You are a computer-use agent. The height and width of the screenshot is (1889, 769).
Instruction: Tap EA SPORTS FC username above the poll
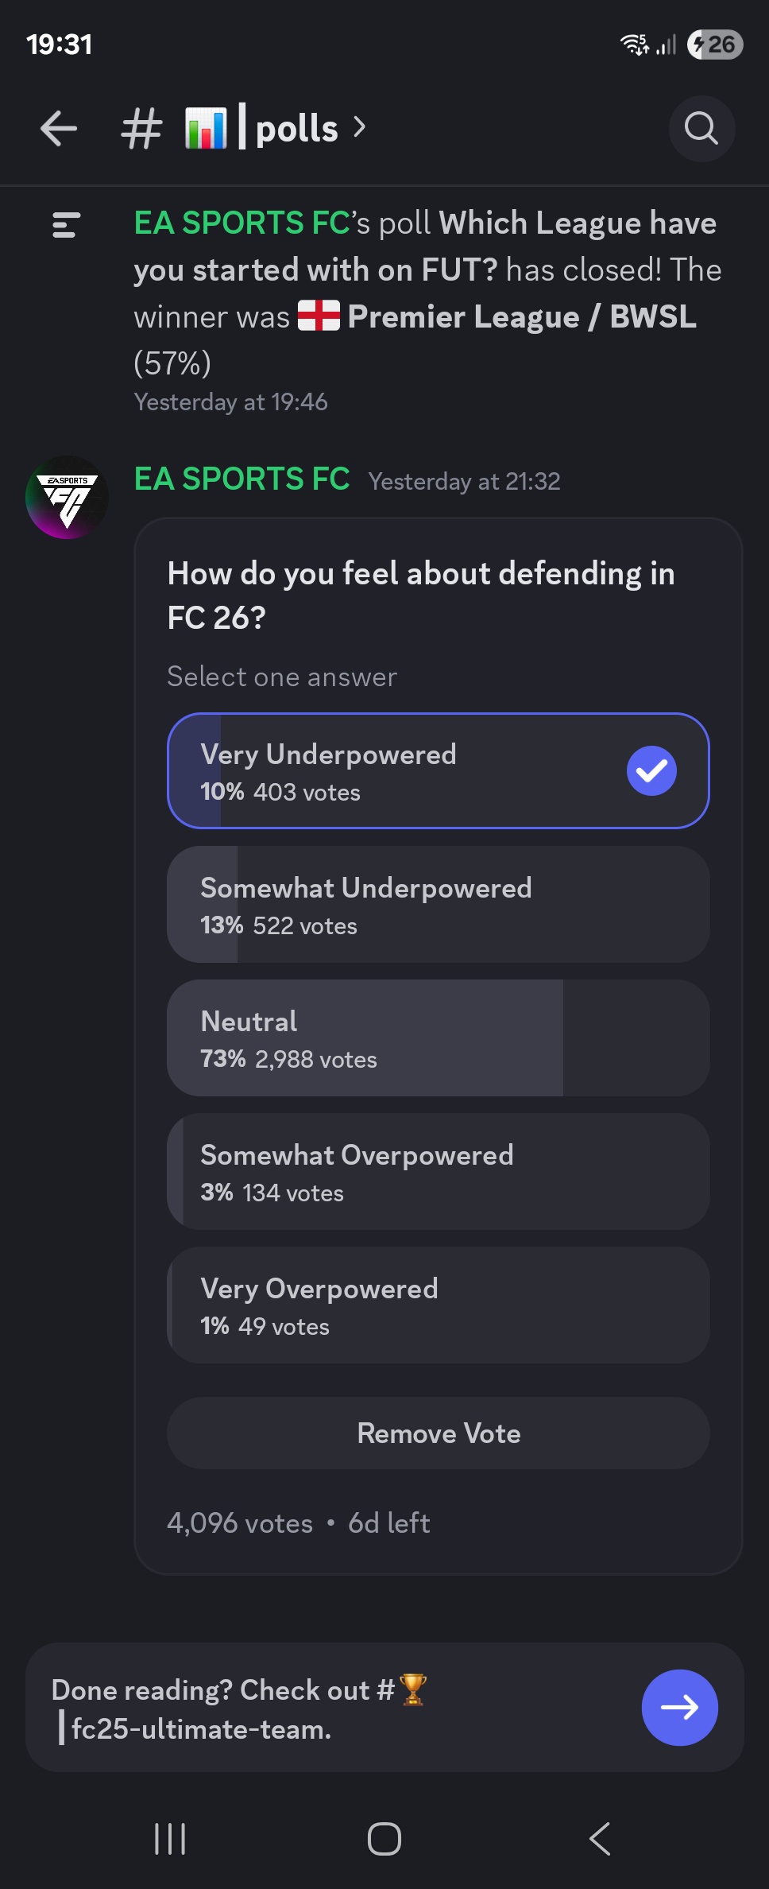click(x=240, y=479)
